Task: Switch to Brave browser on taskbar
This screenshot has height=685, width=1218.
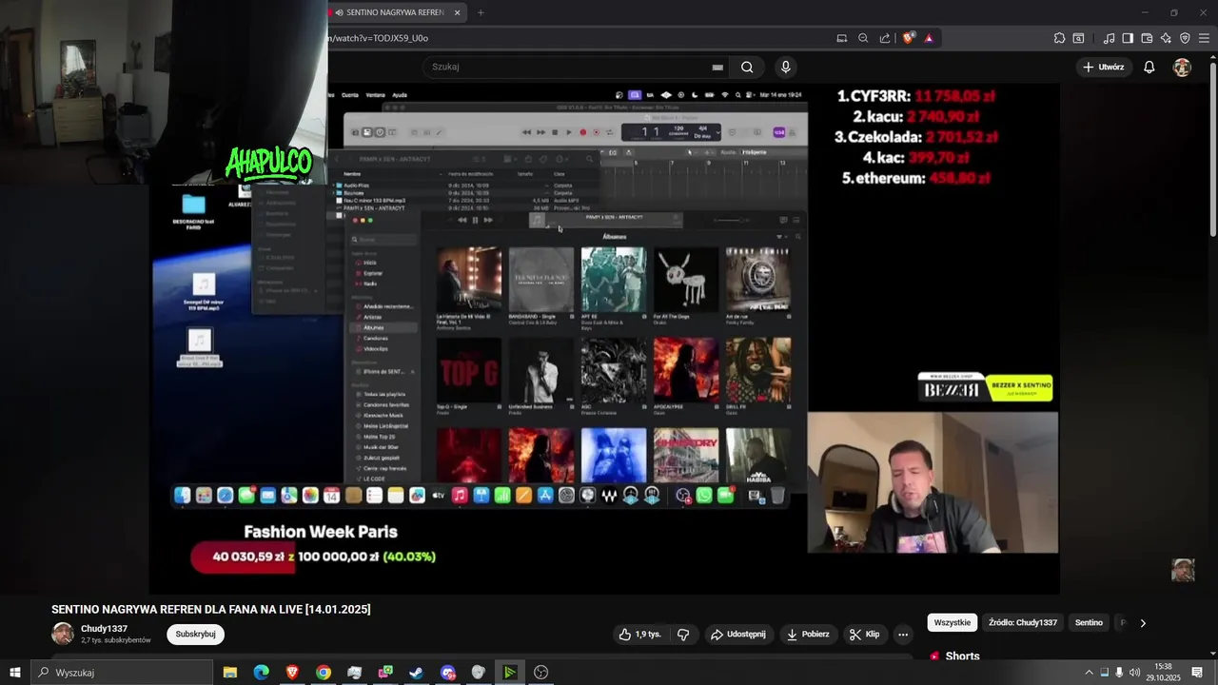Action: coord(292,673)
